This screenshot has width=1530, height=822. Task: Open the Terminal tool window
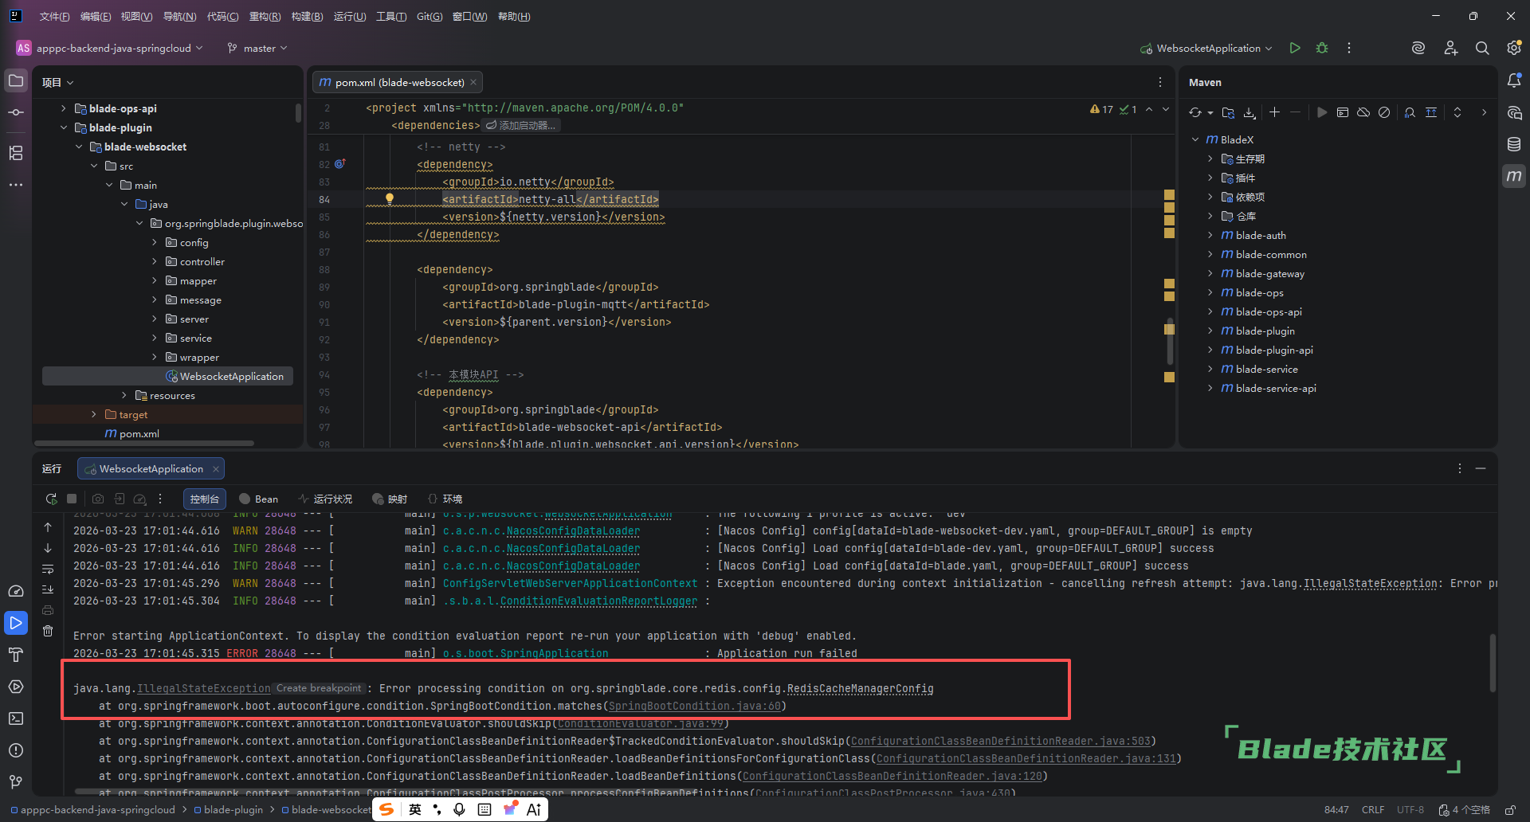coord(16,718)
